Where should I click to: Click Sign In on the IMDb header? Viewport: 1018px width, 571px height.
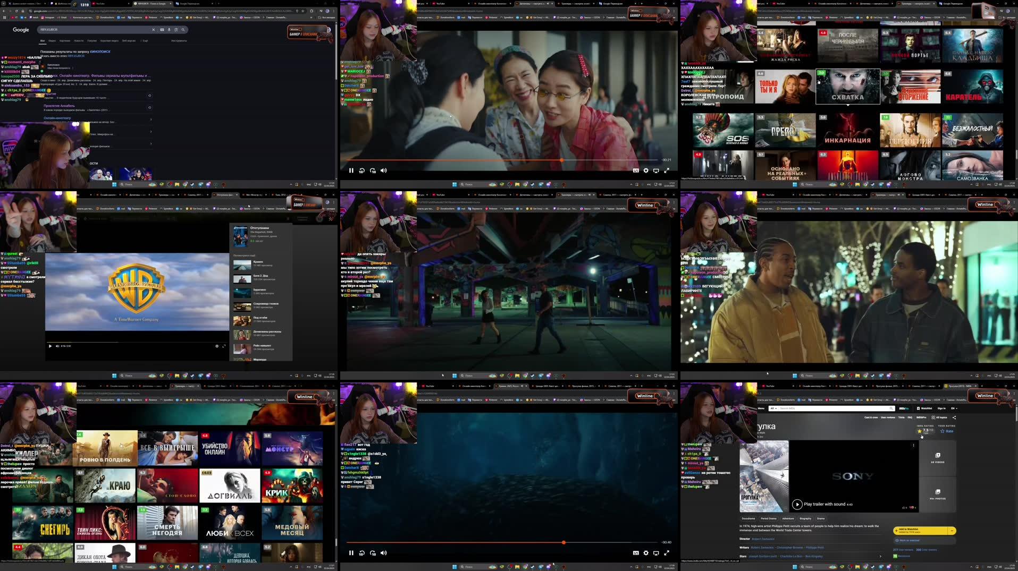941,408
